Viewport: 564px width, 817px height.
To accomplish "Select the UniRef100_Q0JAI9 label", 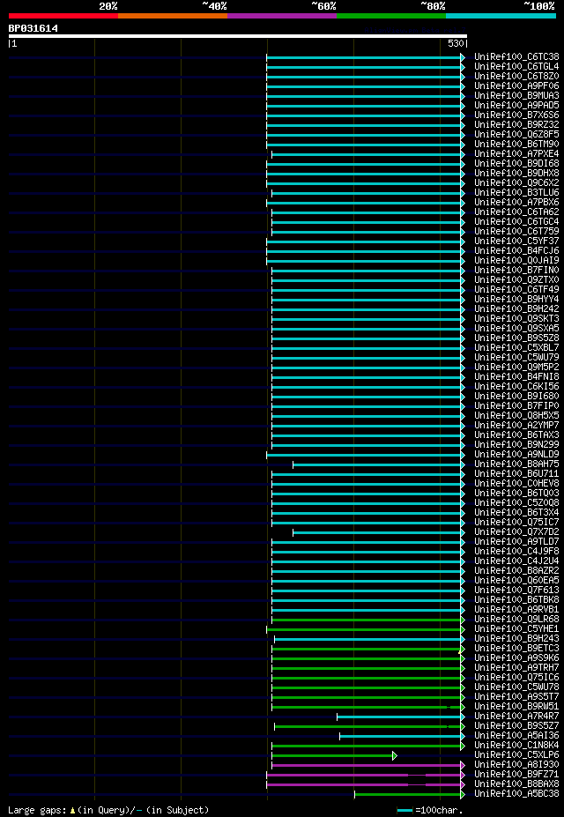I will (x=516, y=261).
